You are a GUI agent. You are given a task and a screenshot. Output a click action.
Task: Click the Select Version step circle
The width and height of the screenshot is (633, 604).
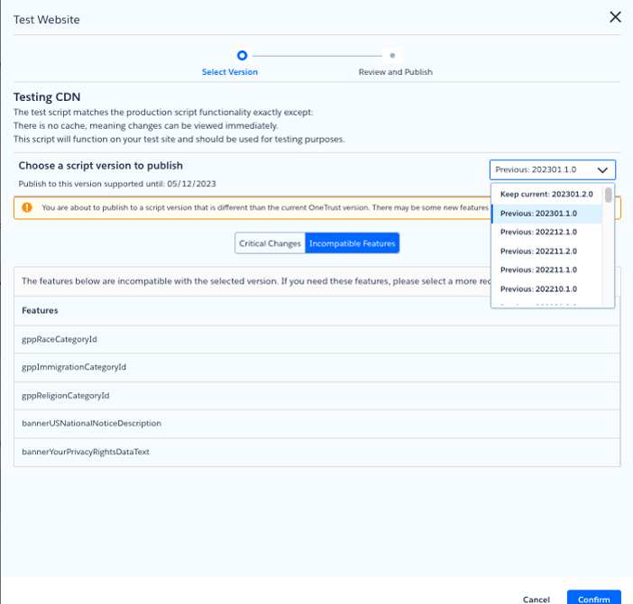pyautogui.click(x=242, y=55)
